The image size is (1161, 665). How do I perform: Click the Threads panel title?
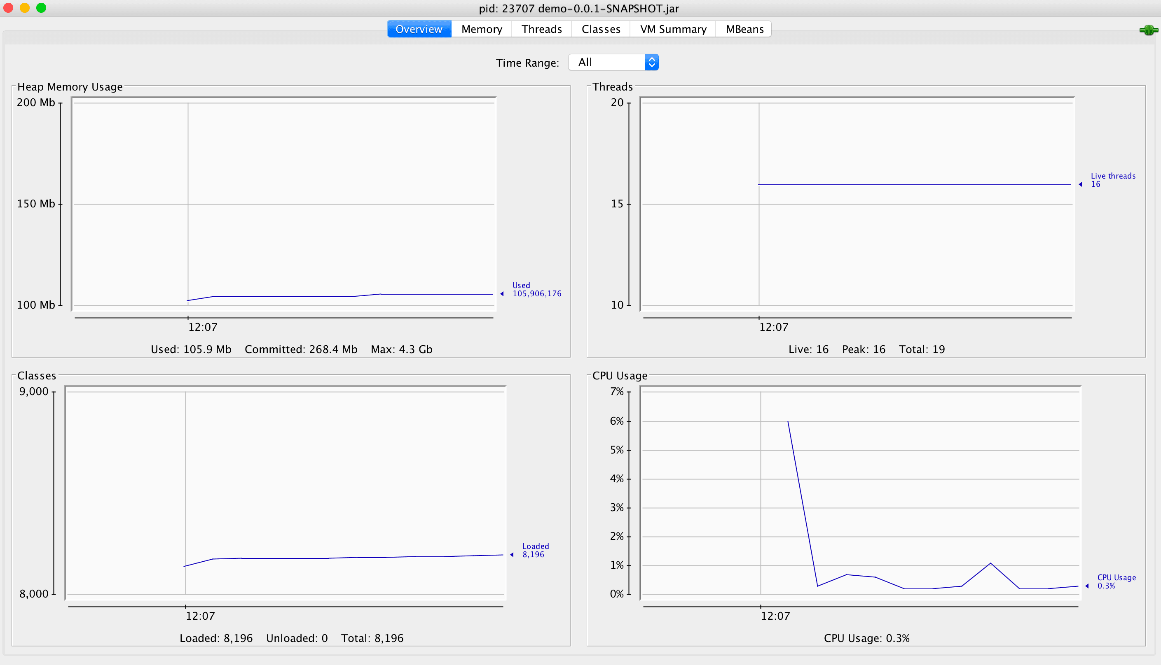point(612,87)
